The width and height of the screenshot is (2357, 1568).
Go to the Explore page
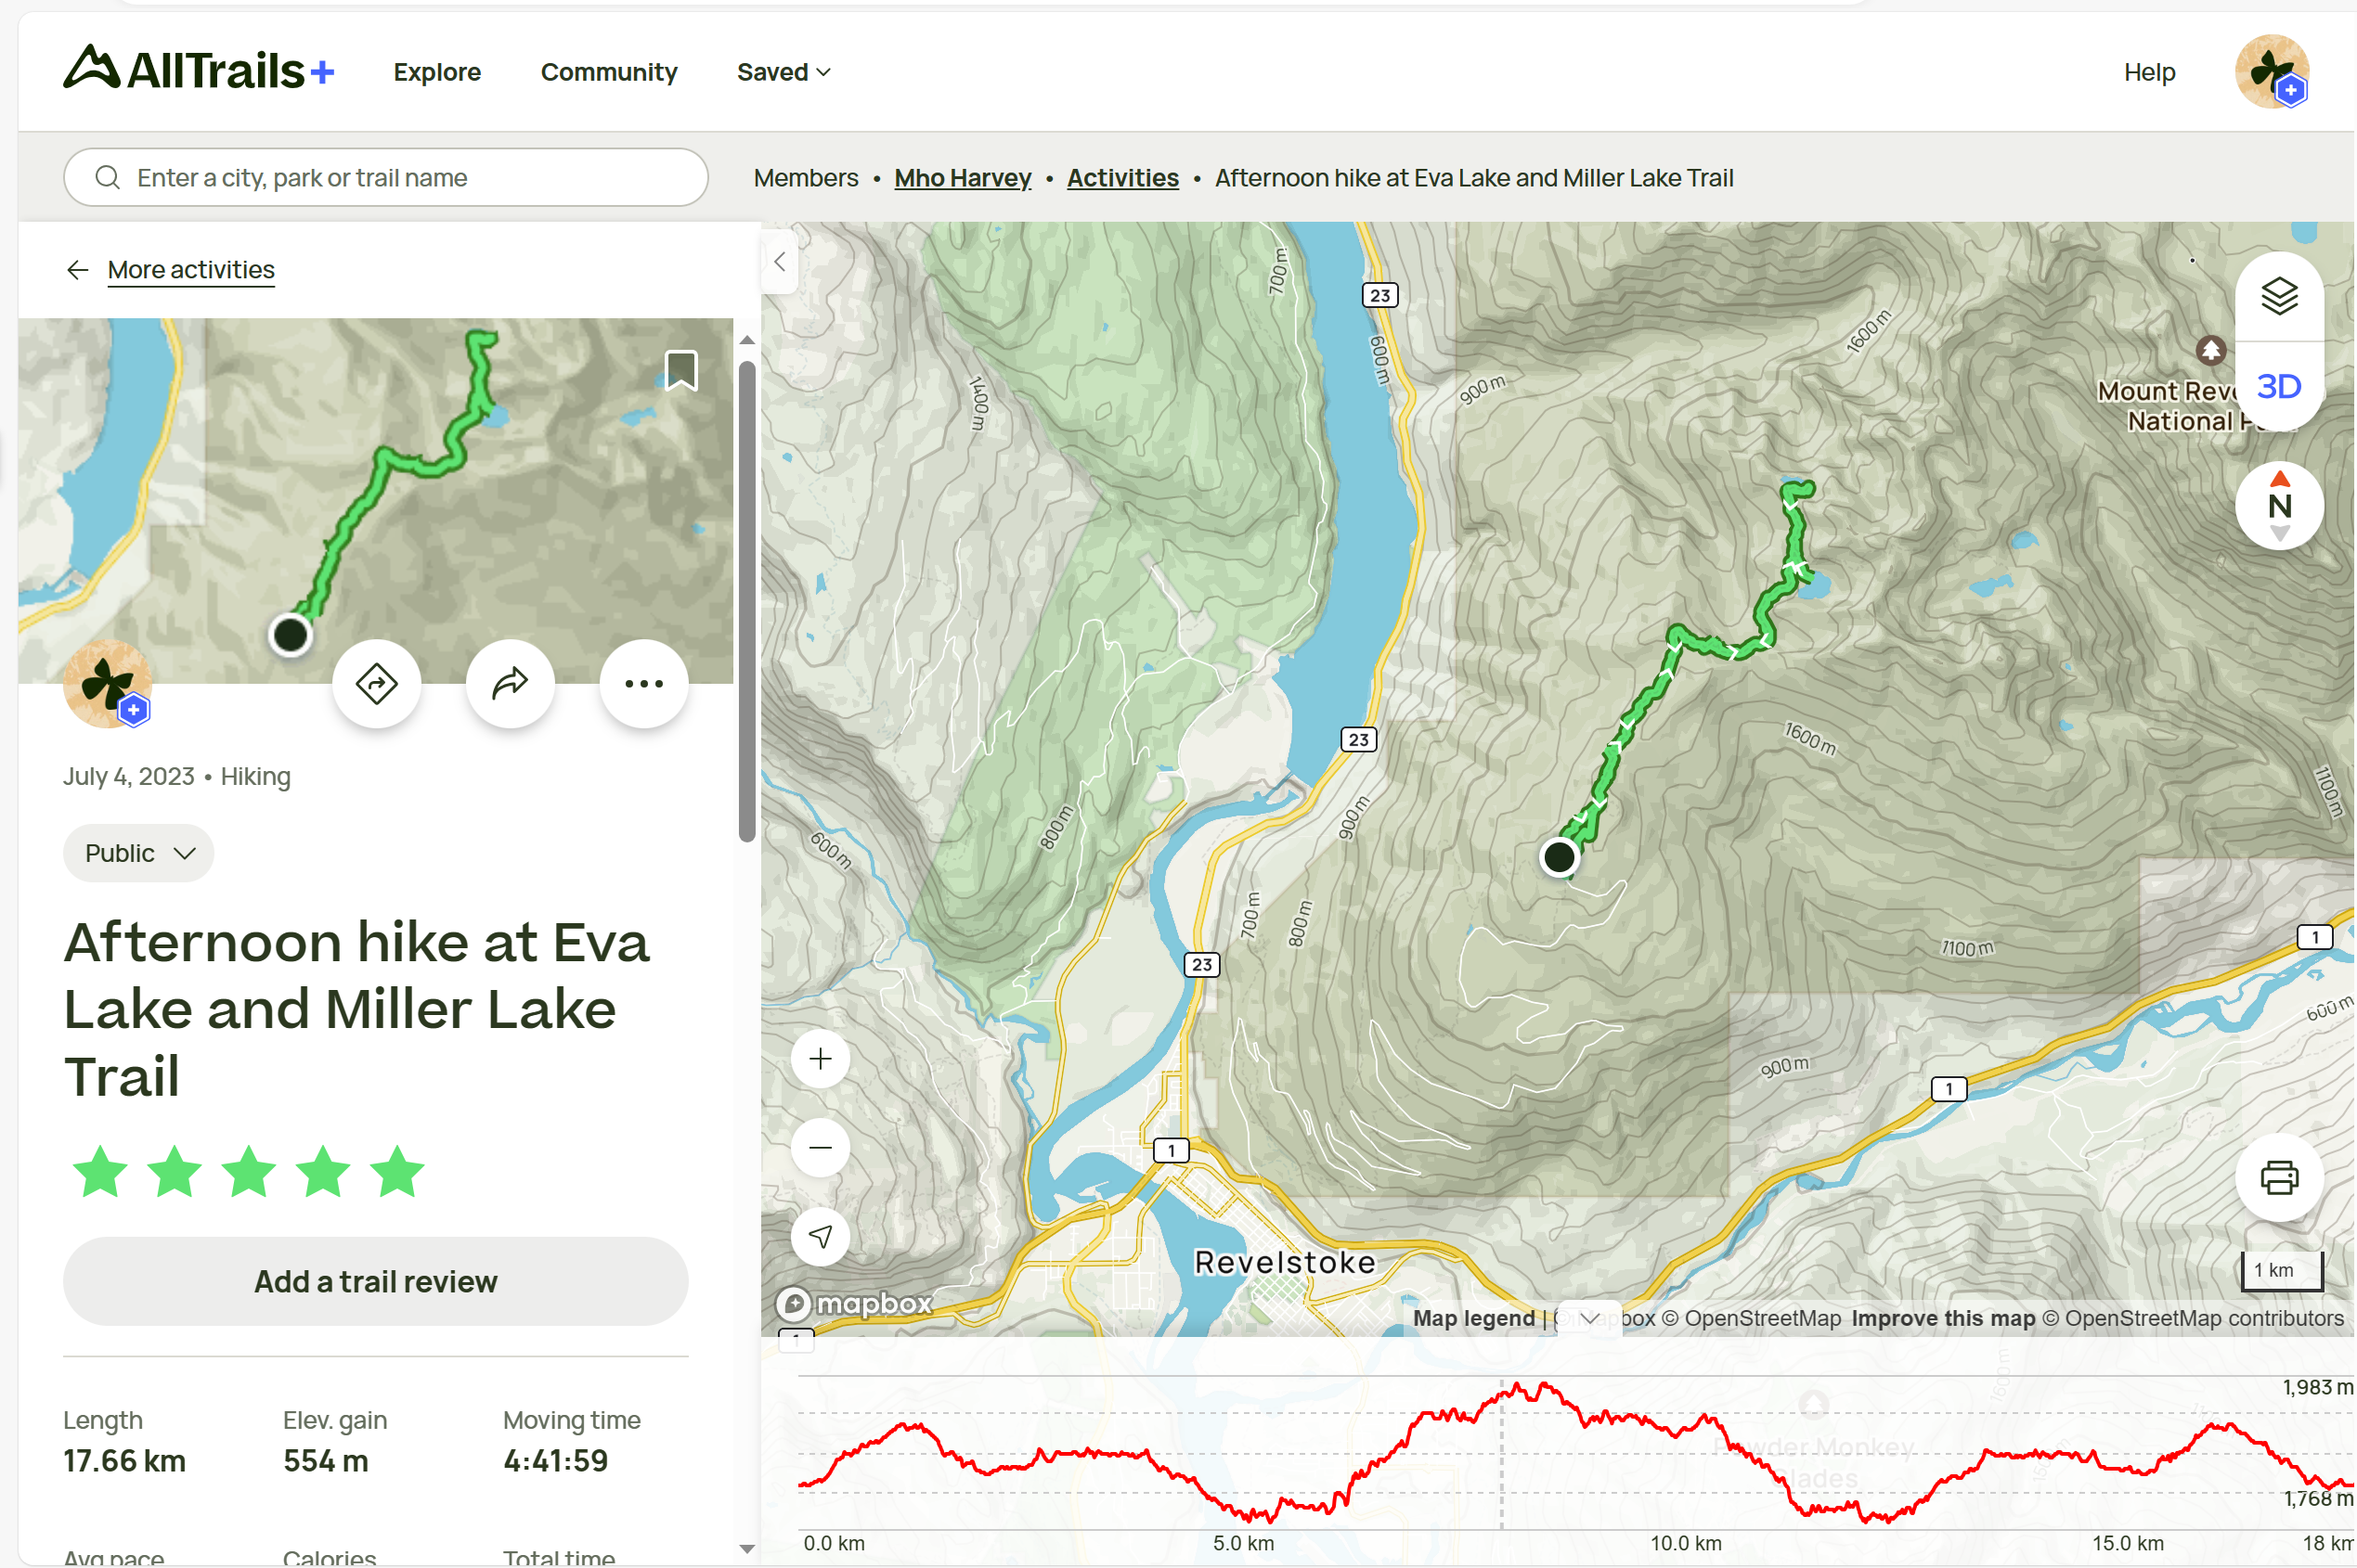(437, 72)
